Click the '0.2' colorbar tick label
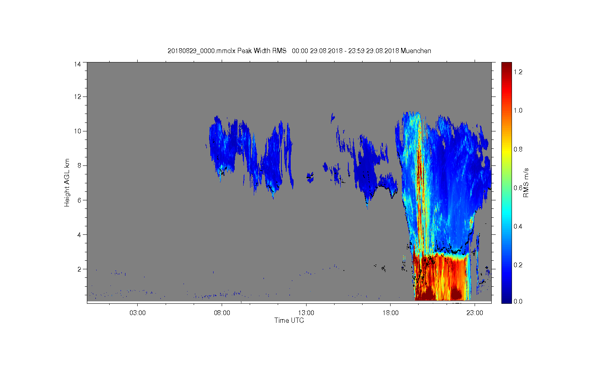609x365 pixels. point(518,265)
